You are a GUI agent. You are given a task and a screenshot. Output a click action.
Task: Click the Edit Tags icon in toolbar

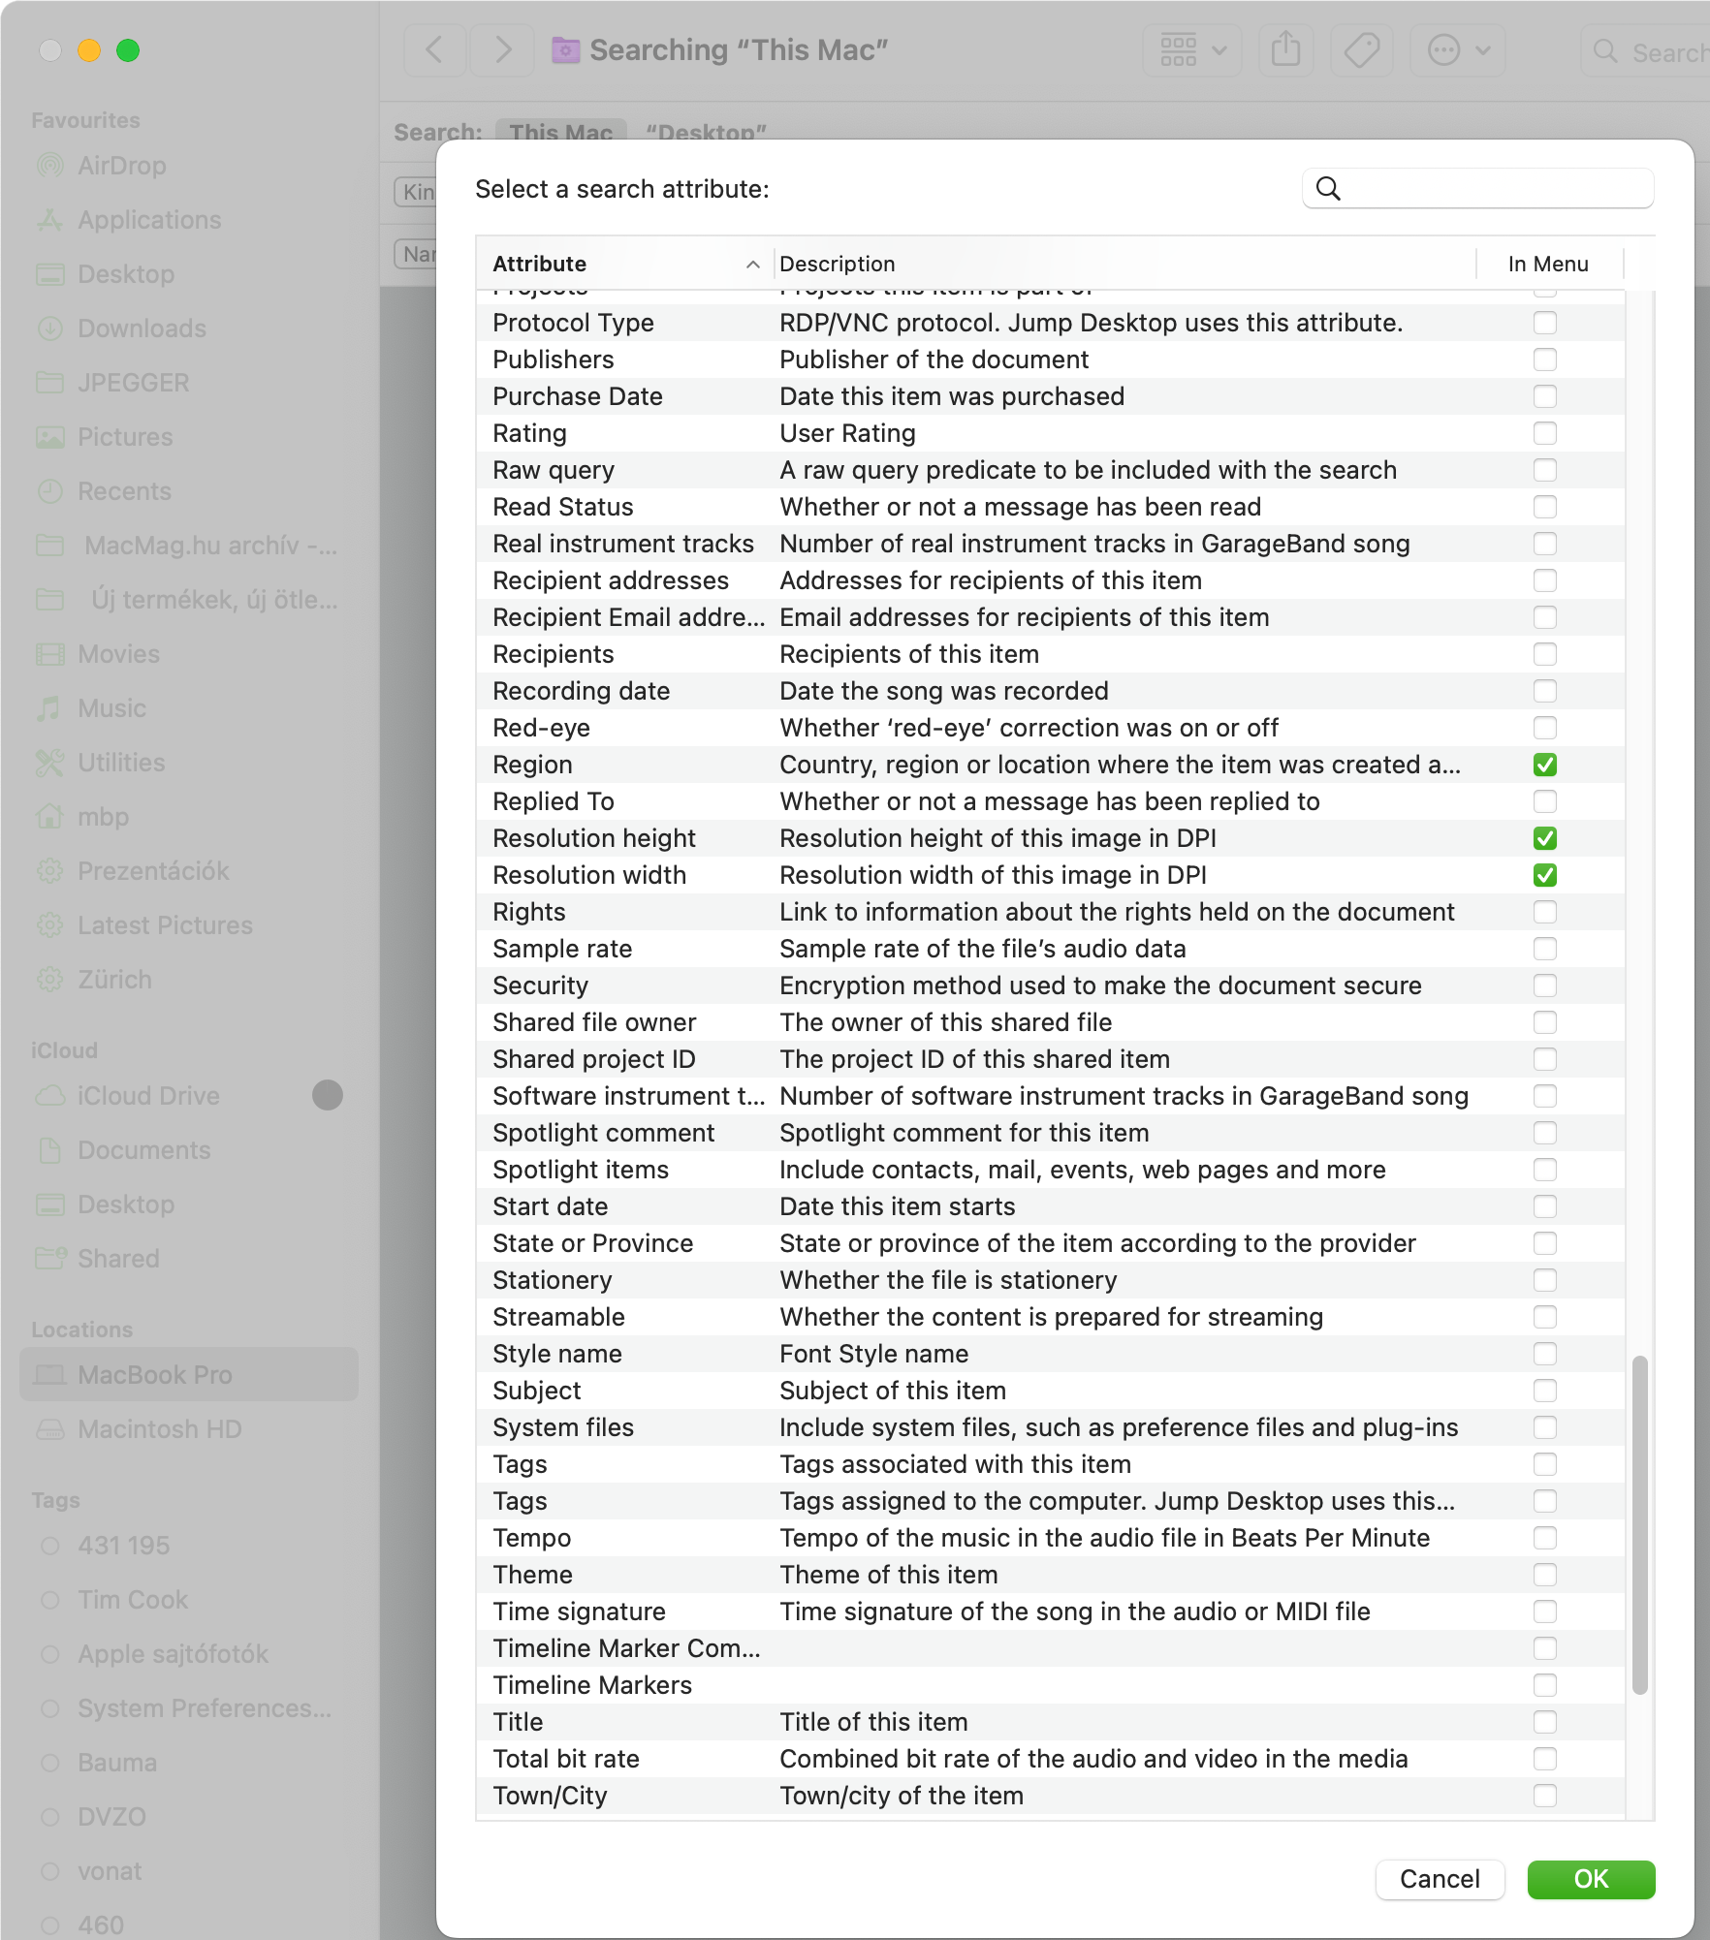coord(1361,49)
